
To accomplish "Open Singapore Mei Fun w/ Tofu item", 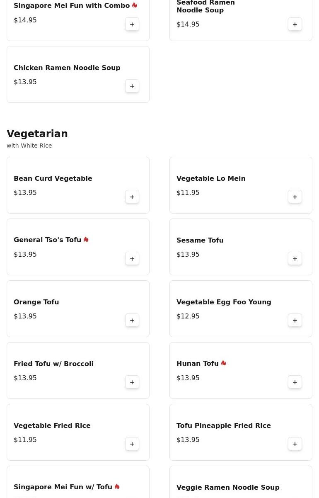I will pyautogui.click(x=63, y=487).
